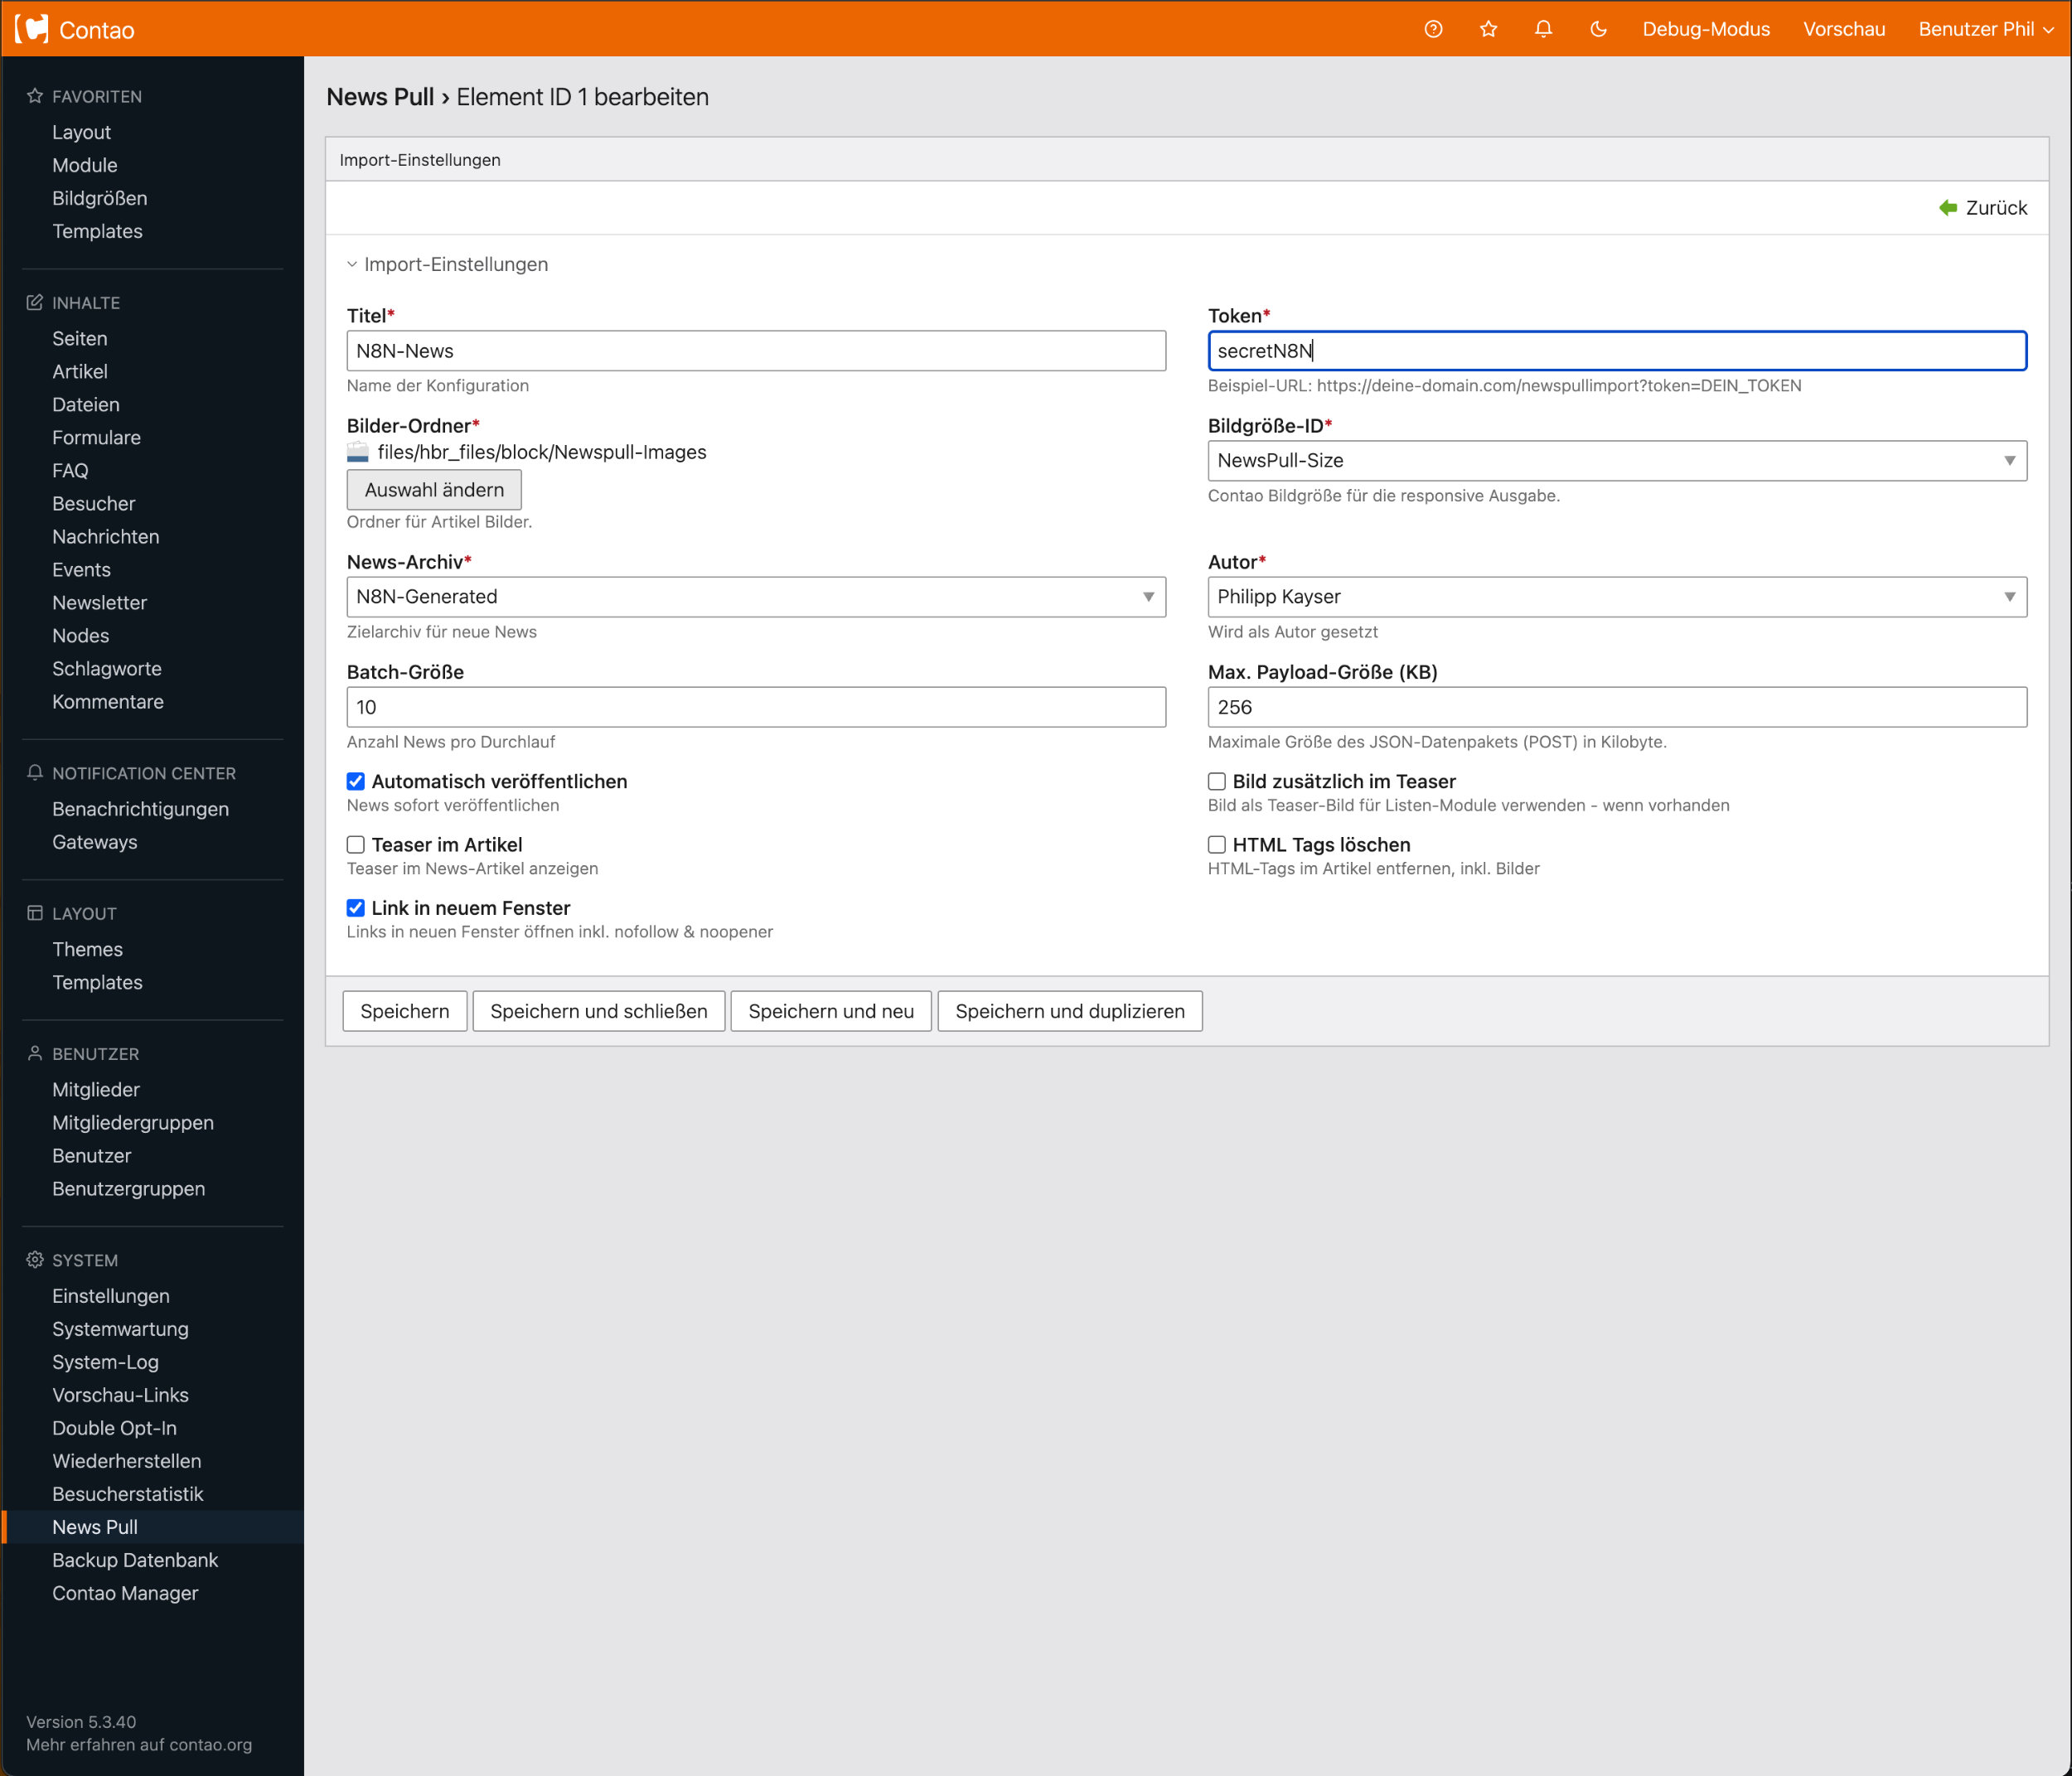This screenshot has height=1776, width=2072.
Task: Click the Auswahl ändern button
Action: pos(434,490)
